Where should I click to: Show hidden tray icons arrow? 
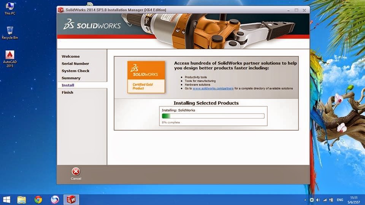(x=305, y=200)
